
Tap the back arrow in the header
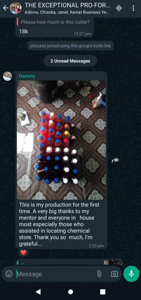click(x=5, y=8)
